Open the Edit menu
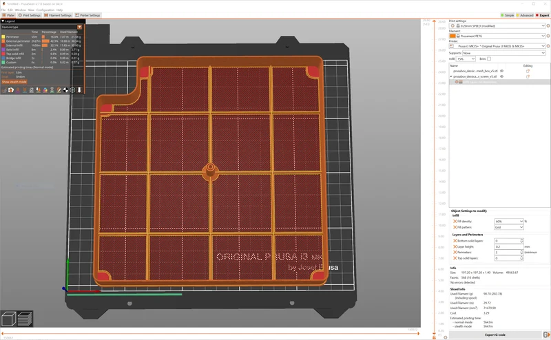551x340 pixels. coord(10,10)
